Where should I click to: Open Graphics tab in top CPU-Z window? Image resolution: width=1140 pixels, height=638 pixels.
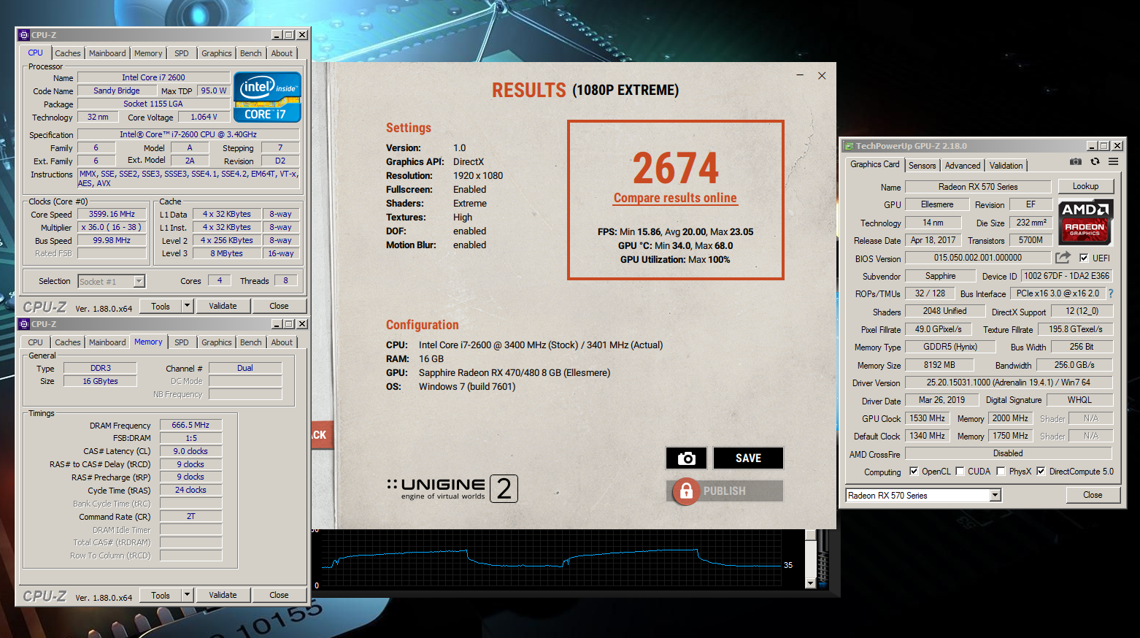[x=217, y=53]
